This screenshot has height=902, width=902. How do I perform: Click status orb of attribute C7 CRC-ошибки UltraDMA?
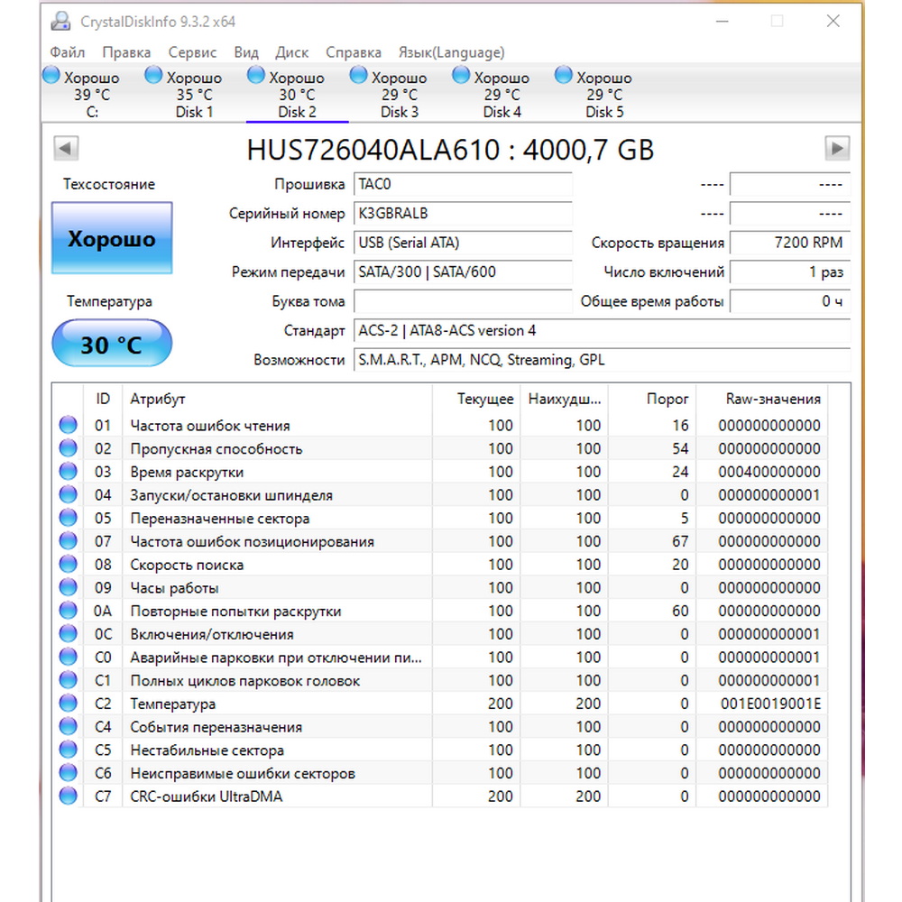[68, 796]
